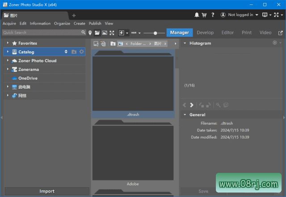
Task: Collapse the General panel section
Action: [x=185, y=115]
